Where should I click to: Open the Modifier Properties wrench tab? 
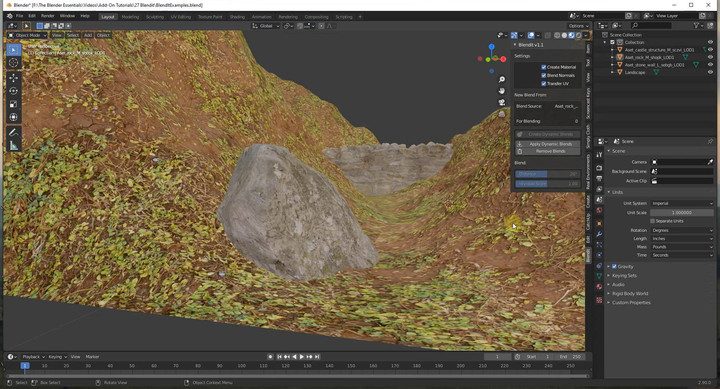[599, 234]
